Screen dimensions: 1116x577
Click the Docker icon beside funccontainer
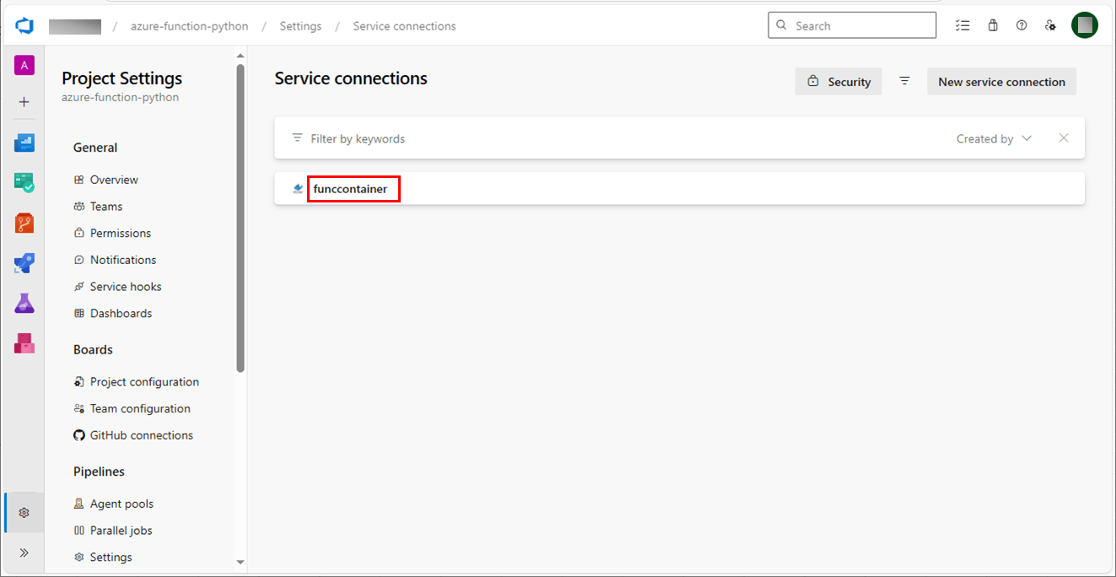point(298,189)
